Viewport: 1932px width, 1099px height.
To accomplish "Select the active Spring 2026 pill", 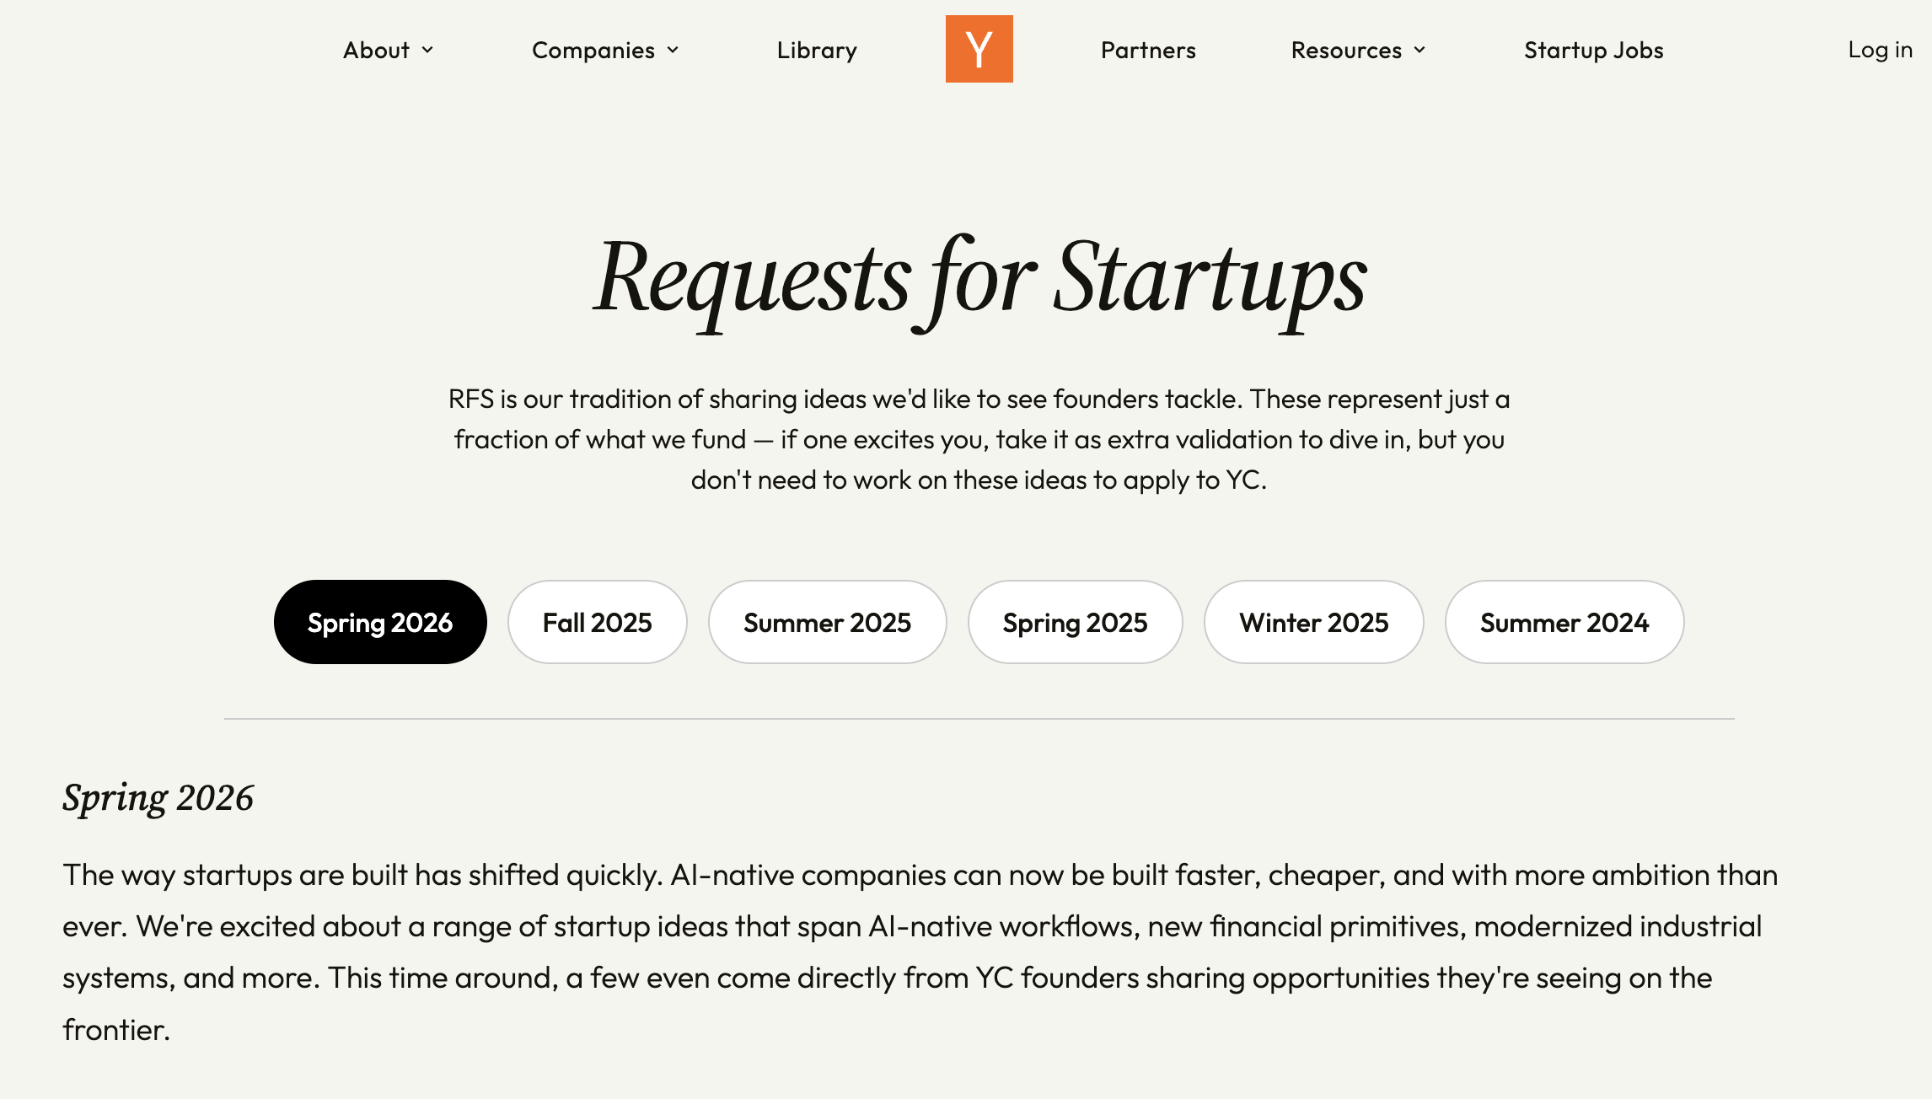I will tap(380, 622).
